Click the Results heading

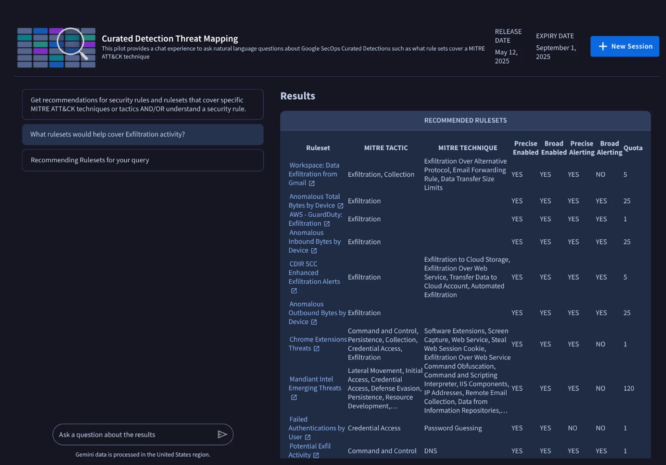[x=298, y=96]
